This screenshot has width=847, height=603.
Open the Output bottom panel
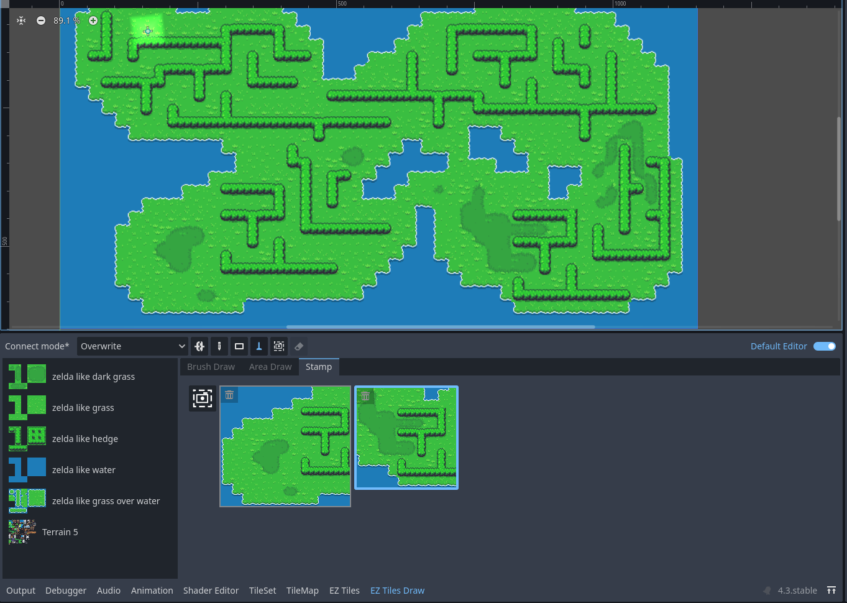(x=21, y=591)
